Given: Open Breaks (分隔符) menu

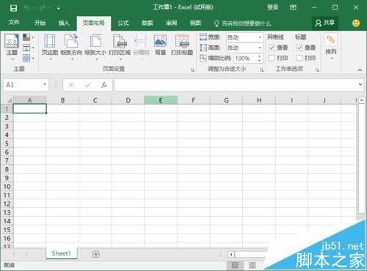Looking at the screenshot, I should point(141,47).
